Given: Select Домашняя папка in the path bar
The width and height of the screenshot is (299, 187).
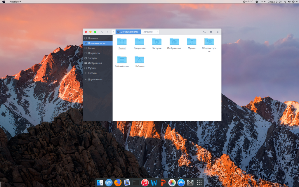Looking at the screenshot, I should point(128,32).
